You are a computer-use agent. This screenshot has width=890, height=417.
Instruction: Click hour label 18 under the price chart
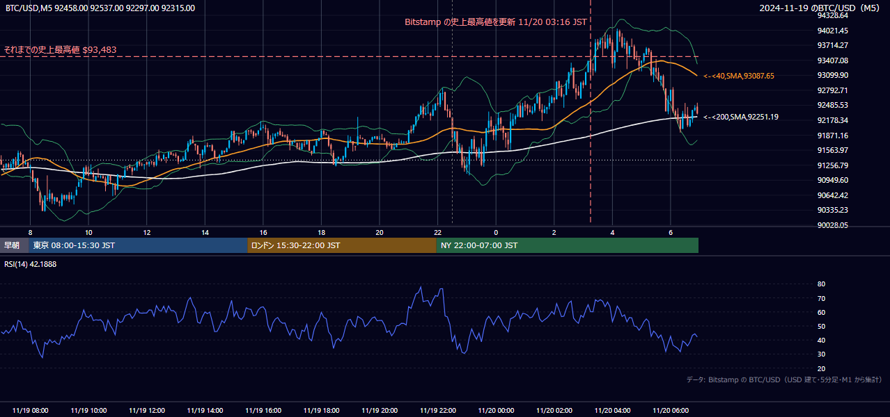pyautogui.click(x=321, y=232)
